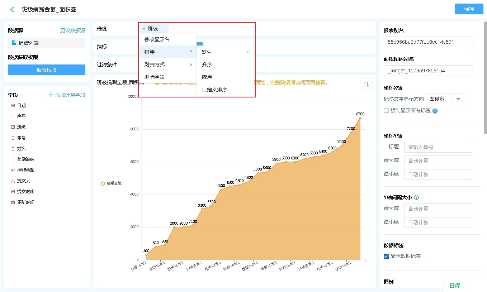This screenshot has width=487, height=292.
Task: Click 更改数据源 link
Action: (x=73, y=31)
